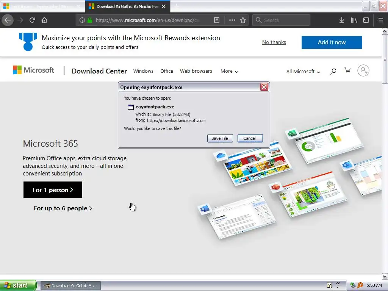Click the Microsoft logo on the page
Screen dimensions: 388x291
(x=33, y=70)
